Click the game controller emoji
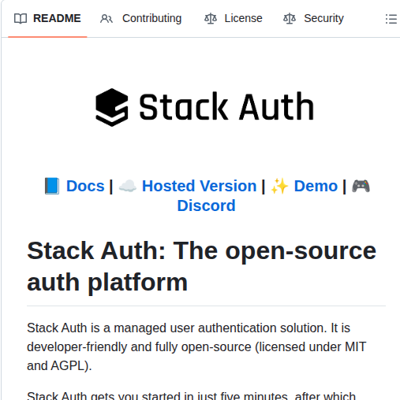The height and width of the screenshot is (400, 400). click(x=361, y=186)
